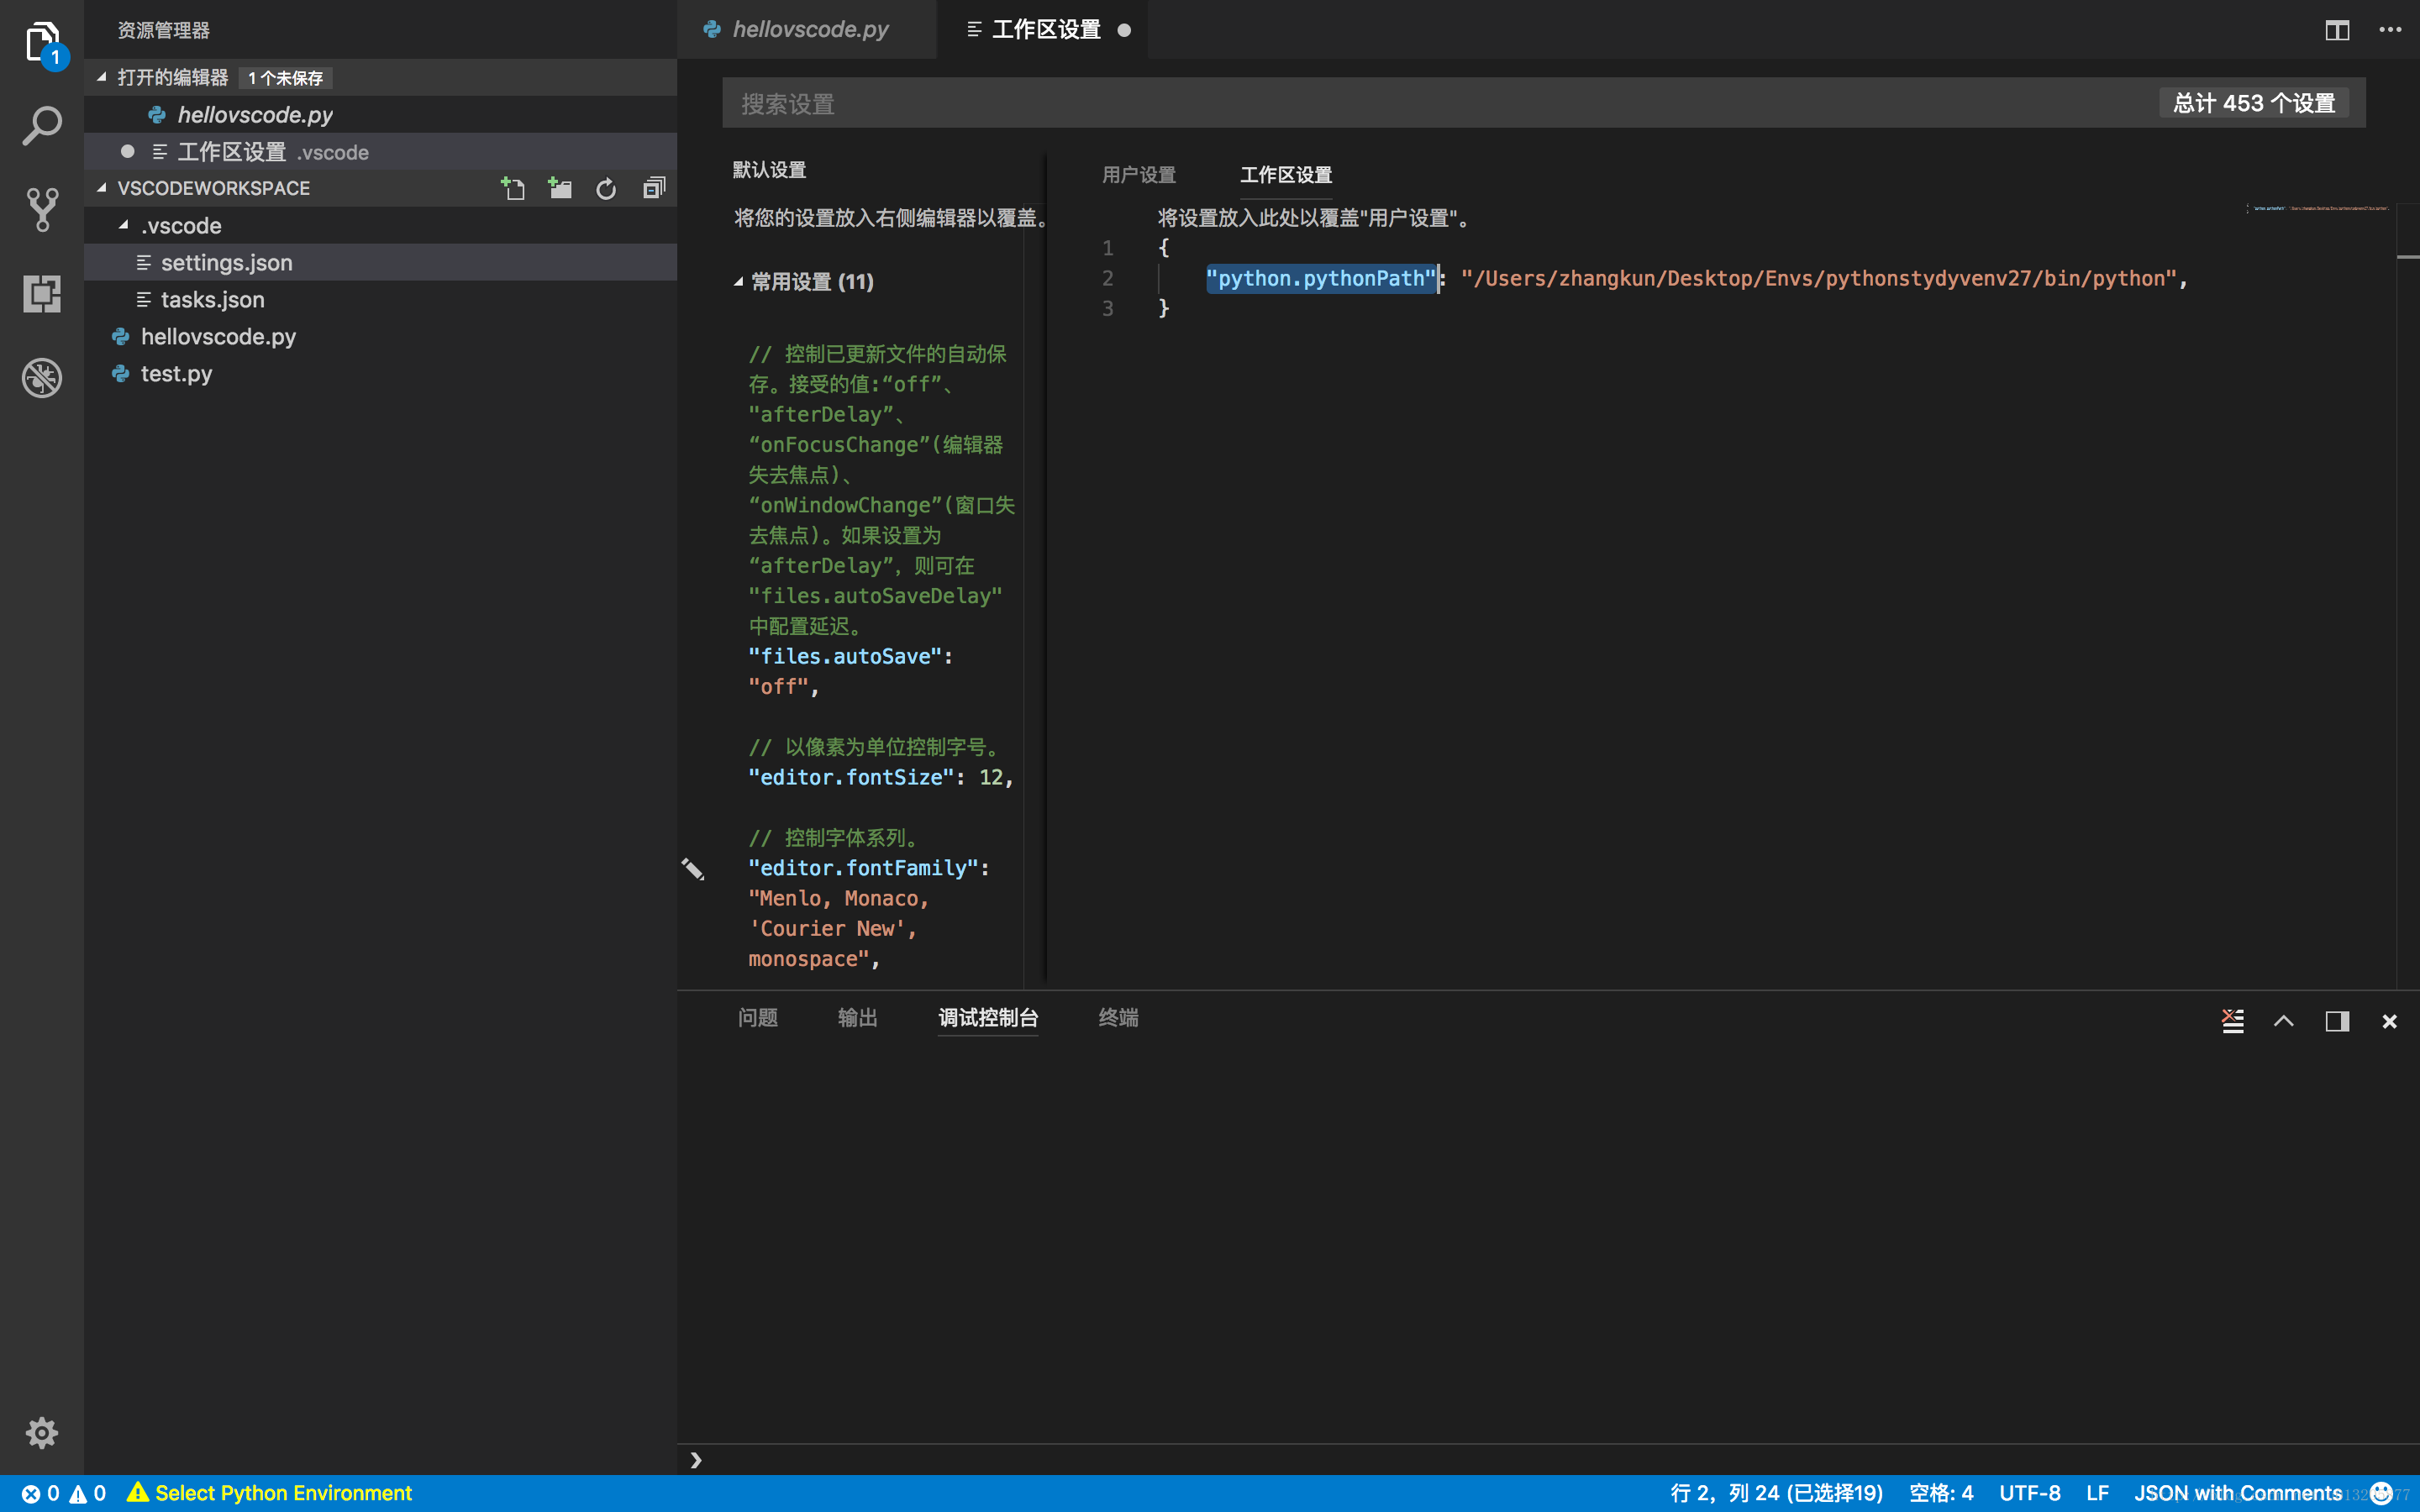Click the settings search input field
This screenshot has width=2420, height=1512.
click(x=1448, y=102)
